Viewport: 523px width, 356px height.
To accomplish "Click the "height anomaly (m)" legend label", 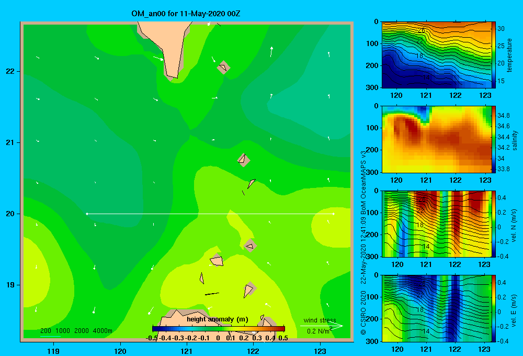I will click(218, 319).
